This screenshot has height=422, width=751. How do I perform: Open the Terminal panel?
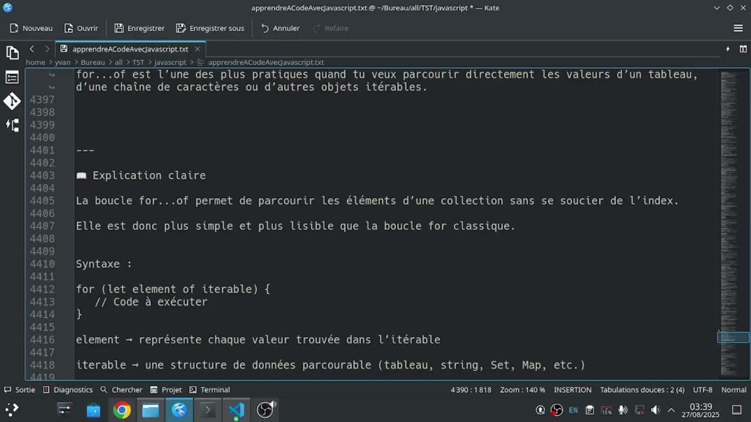coord(209,390)
